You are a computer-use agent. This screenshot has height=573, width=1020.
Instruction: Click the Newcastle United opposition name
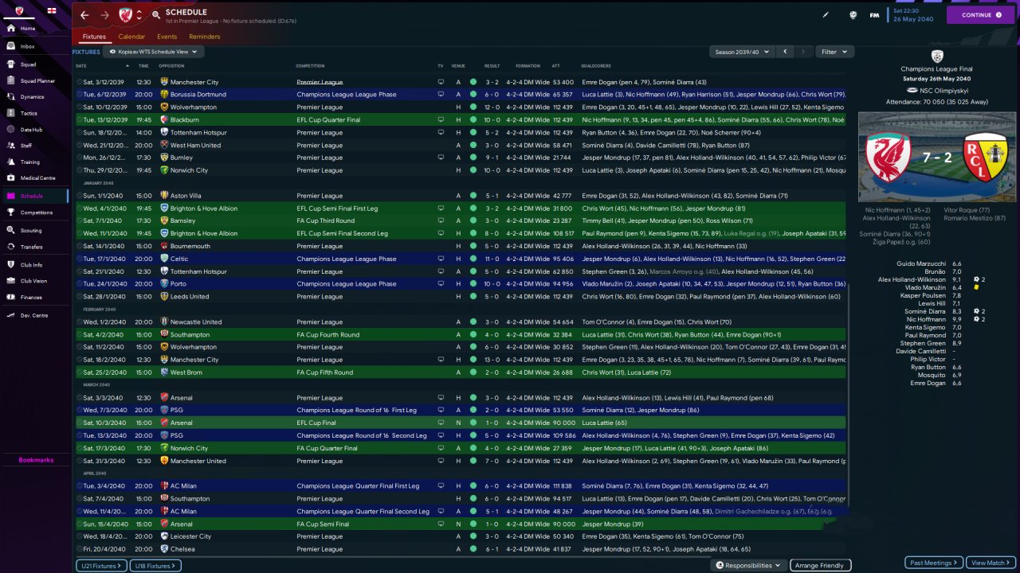pyautogui.click(x=196, y=322)
